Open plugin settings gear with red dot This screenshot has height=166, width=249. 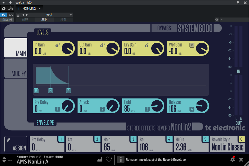pos(233,159)
